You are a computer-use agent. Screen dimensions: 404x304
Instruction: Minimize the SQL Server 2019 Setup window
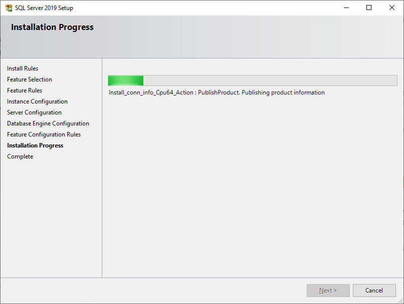pyautogui.click(x=346, y=7)
